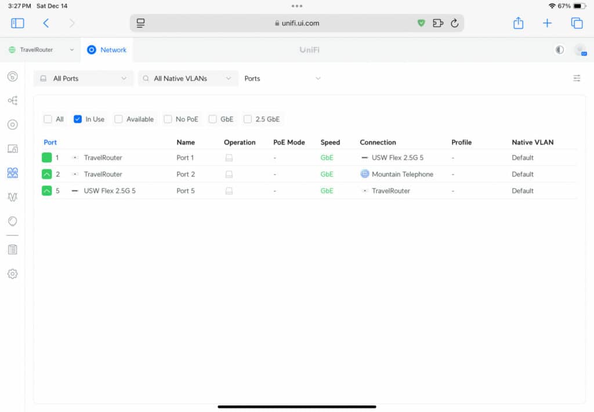Viewport: 594px width, 412px height.
Task: Sort table by Port column
Action: (50, 142)
